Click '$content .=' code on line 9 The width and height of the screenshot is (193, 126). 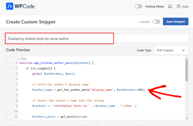41,106
